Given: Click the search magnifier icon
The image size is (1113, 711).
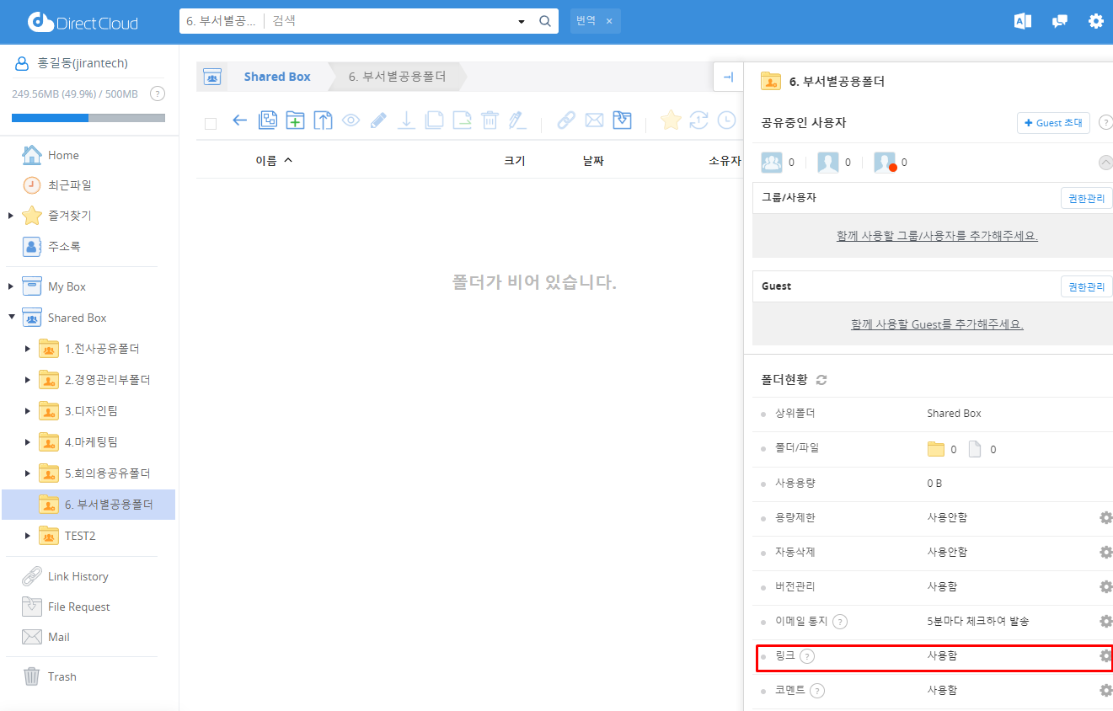Looking at the screenshot, I should pyautogui.click(x=545, y=21).
